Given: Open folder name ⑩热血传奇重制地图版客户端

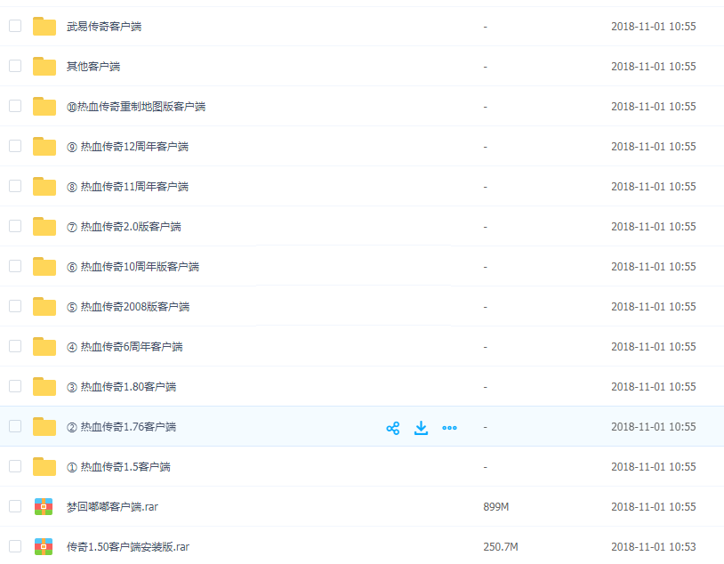Looking at the screenshot, I should coord(136,107).
